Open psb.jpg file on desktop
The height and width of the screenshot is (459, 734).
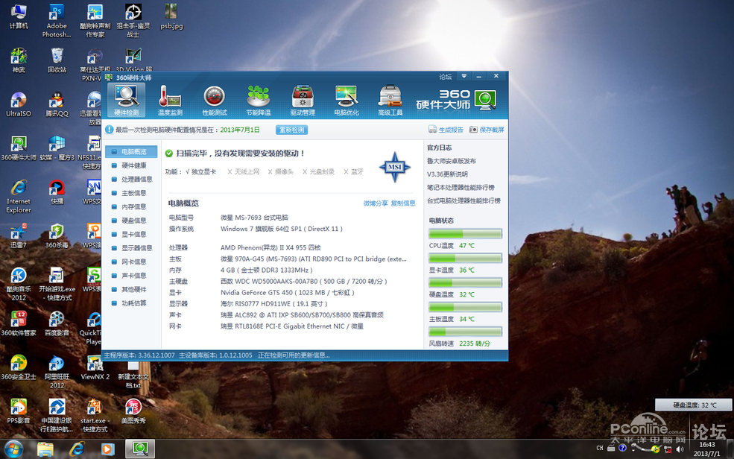[171, 17]
